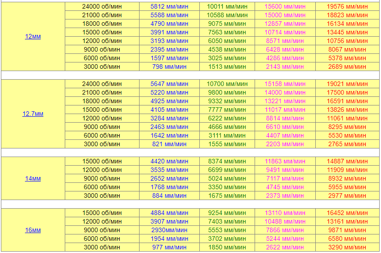Open the 14мм diameter link
381x253 pixels.
point(33,178)
